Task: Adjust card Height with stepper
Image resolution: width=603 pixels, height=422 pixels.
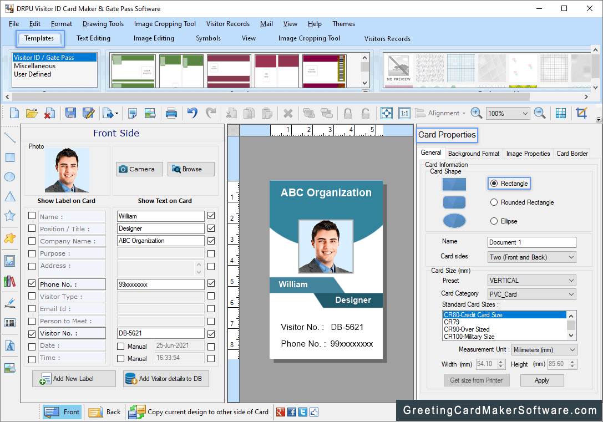Action: pos(572,364)
